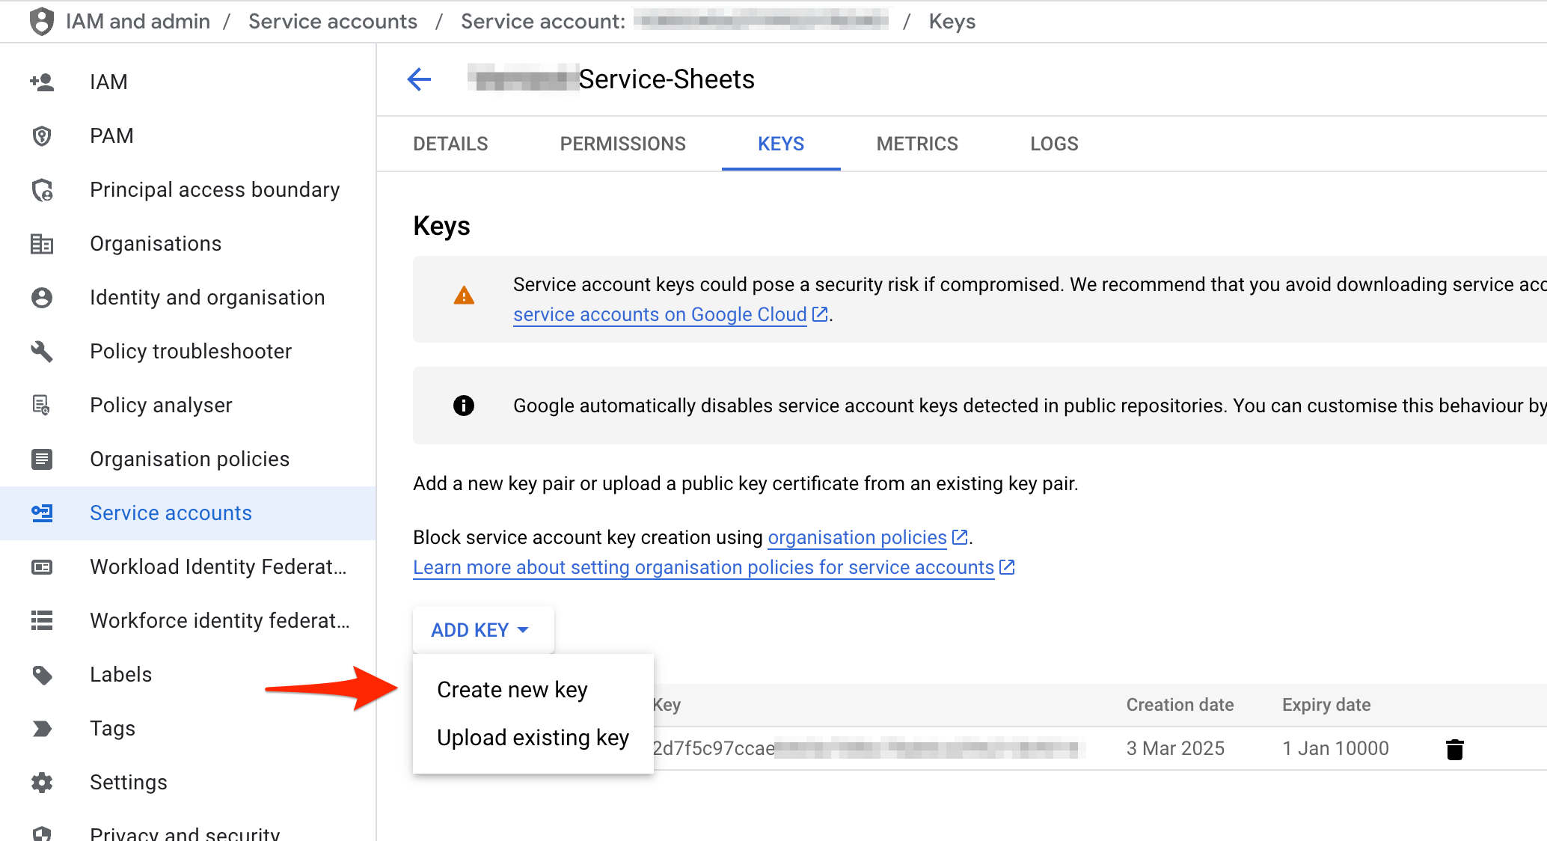Click Service accounts in the breadcrumb

coord(333,21)
